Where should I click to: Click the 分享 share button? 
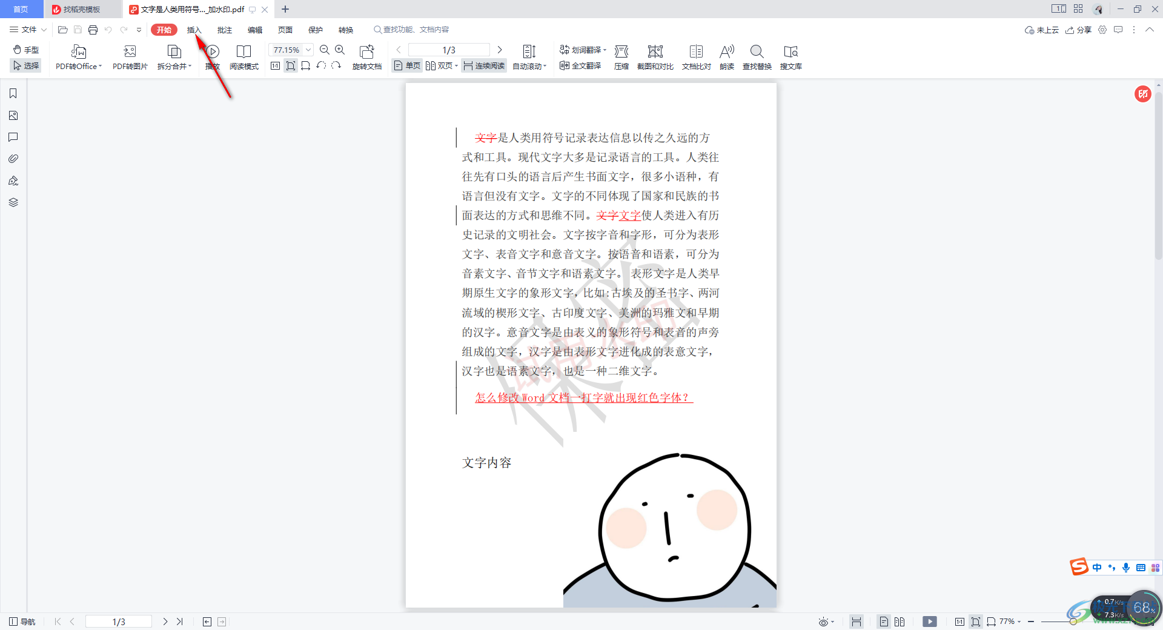1079,30
